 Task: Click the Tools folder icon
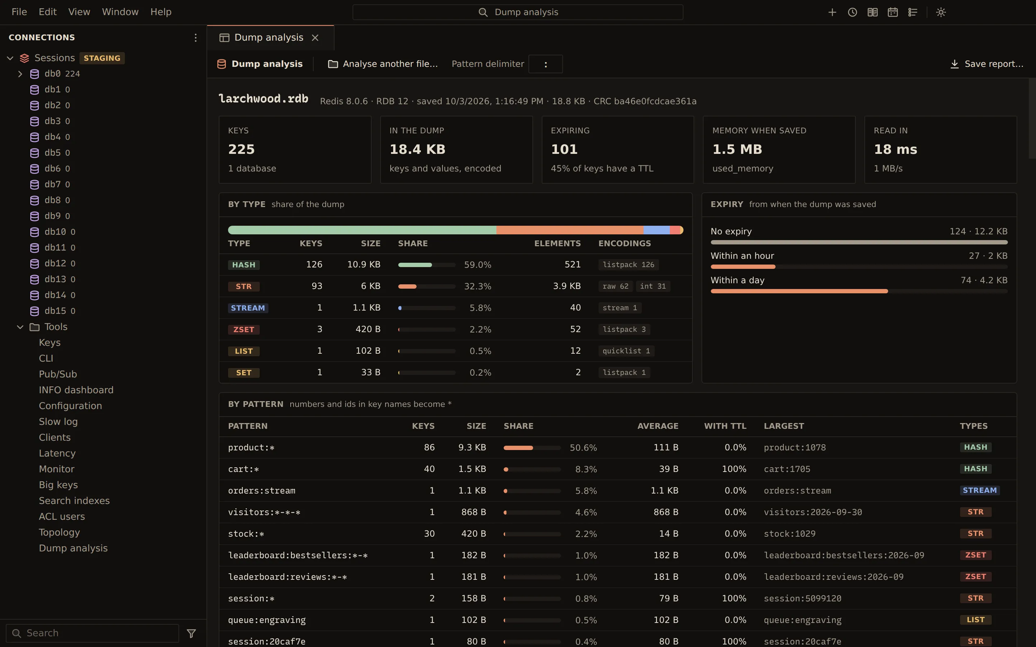tap(35, 327)
